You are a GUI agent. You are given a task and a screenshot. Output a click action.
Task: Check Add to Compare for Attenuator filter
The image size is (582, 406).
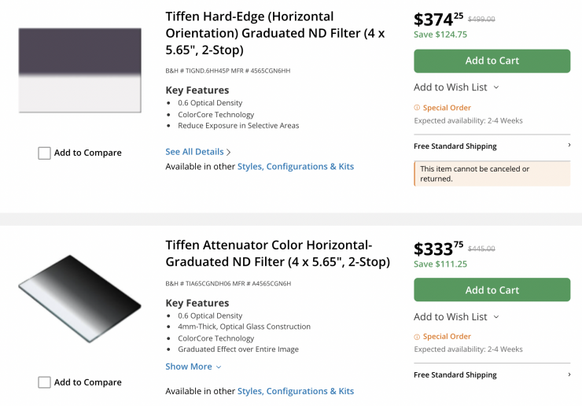coord(45,382)
